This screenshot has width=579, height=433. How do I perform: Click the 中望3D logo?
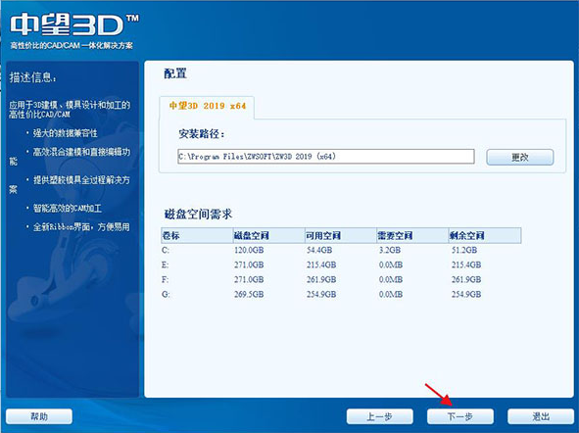coord(73,24)
